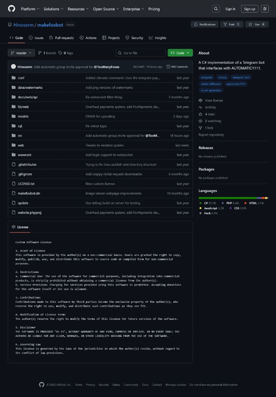276x397 pixels.
Task: Click the languages color bar
Action: click(x=233, y=198)
